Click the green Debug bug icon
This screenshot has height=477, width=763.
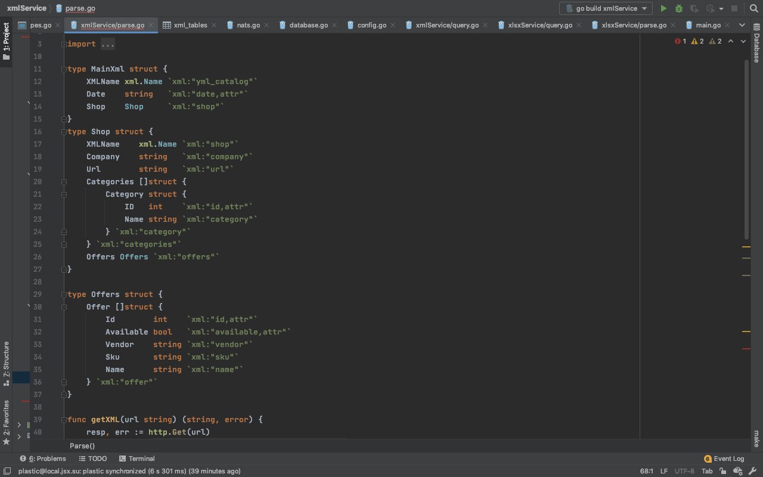pyautogui.click(x=678, y=8)
